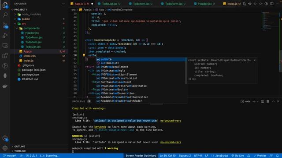
Task: Toggle Prettier status bar item
Action: [x=260, y=156]
